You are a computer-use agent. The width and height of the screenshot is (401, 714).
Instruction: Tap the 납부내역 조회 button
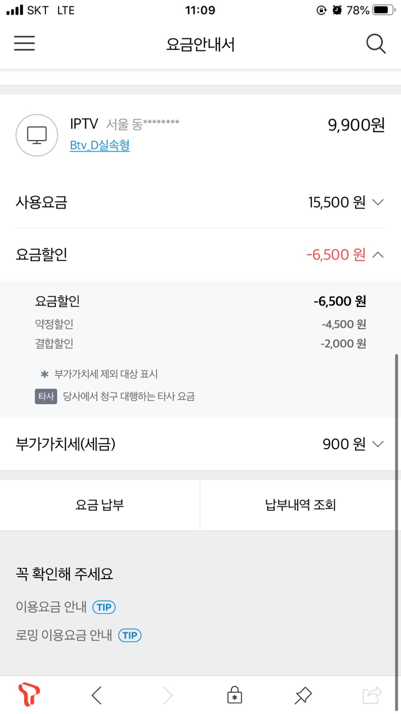click(301, 505)
